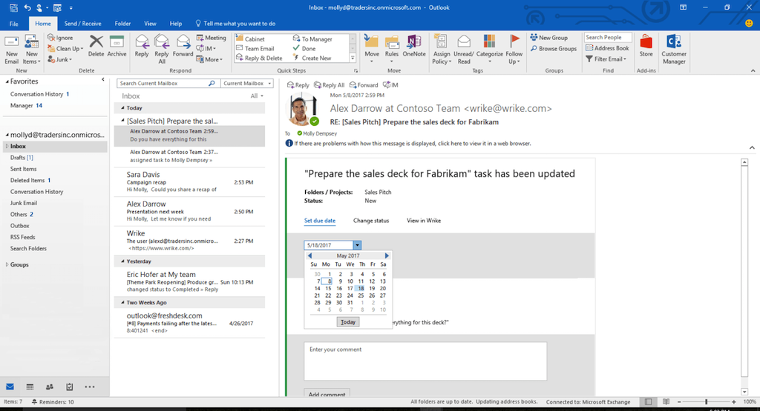The image size is (760, 411).
Task: Click the Reply icon in the ribbon
Action: click(142, 42)
